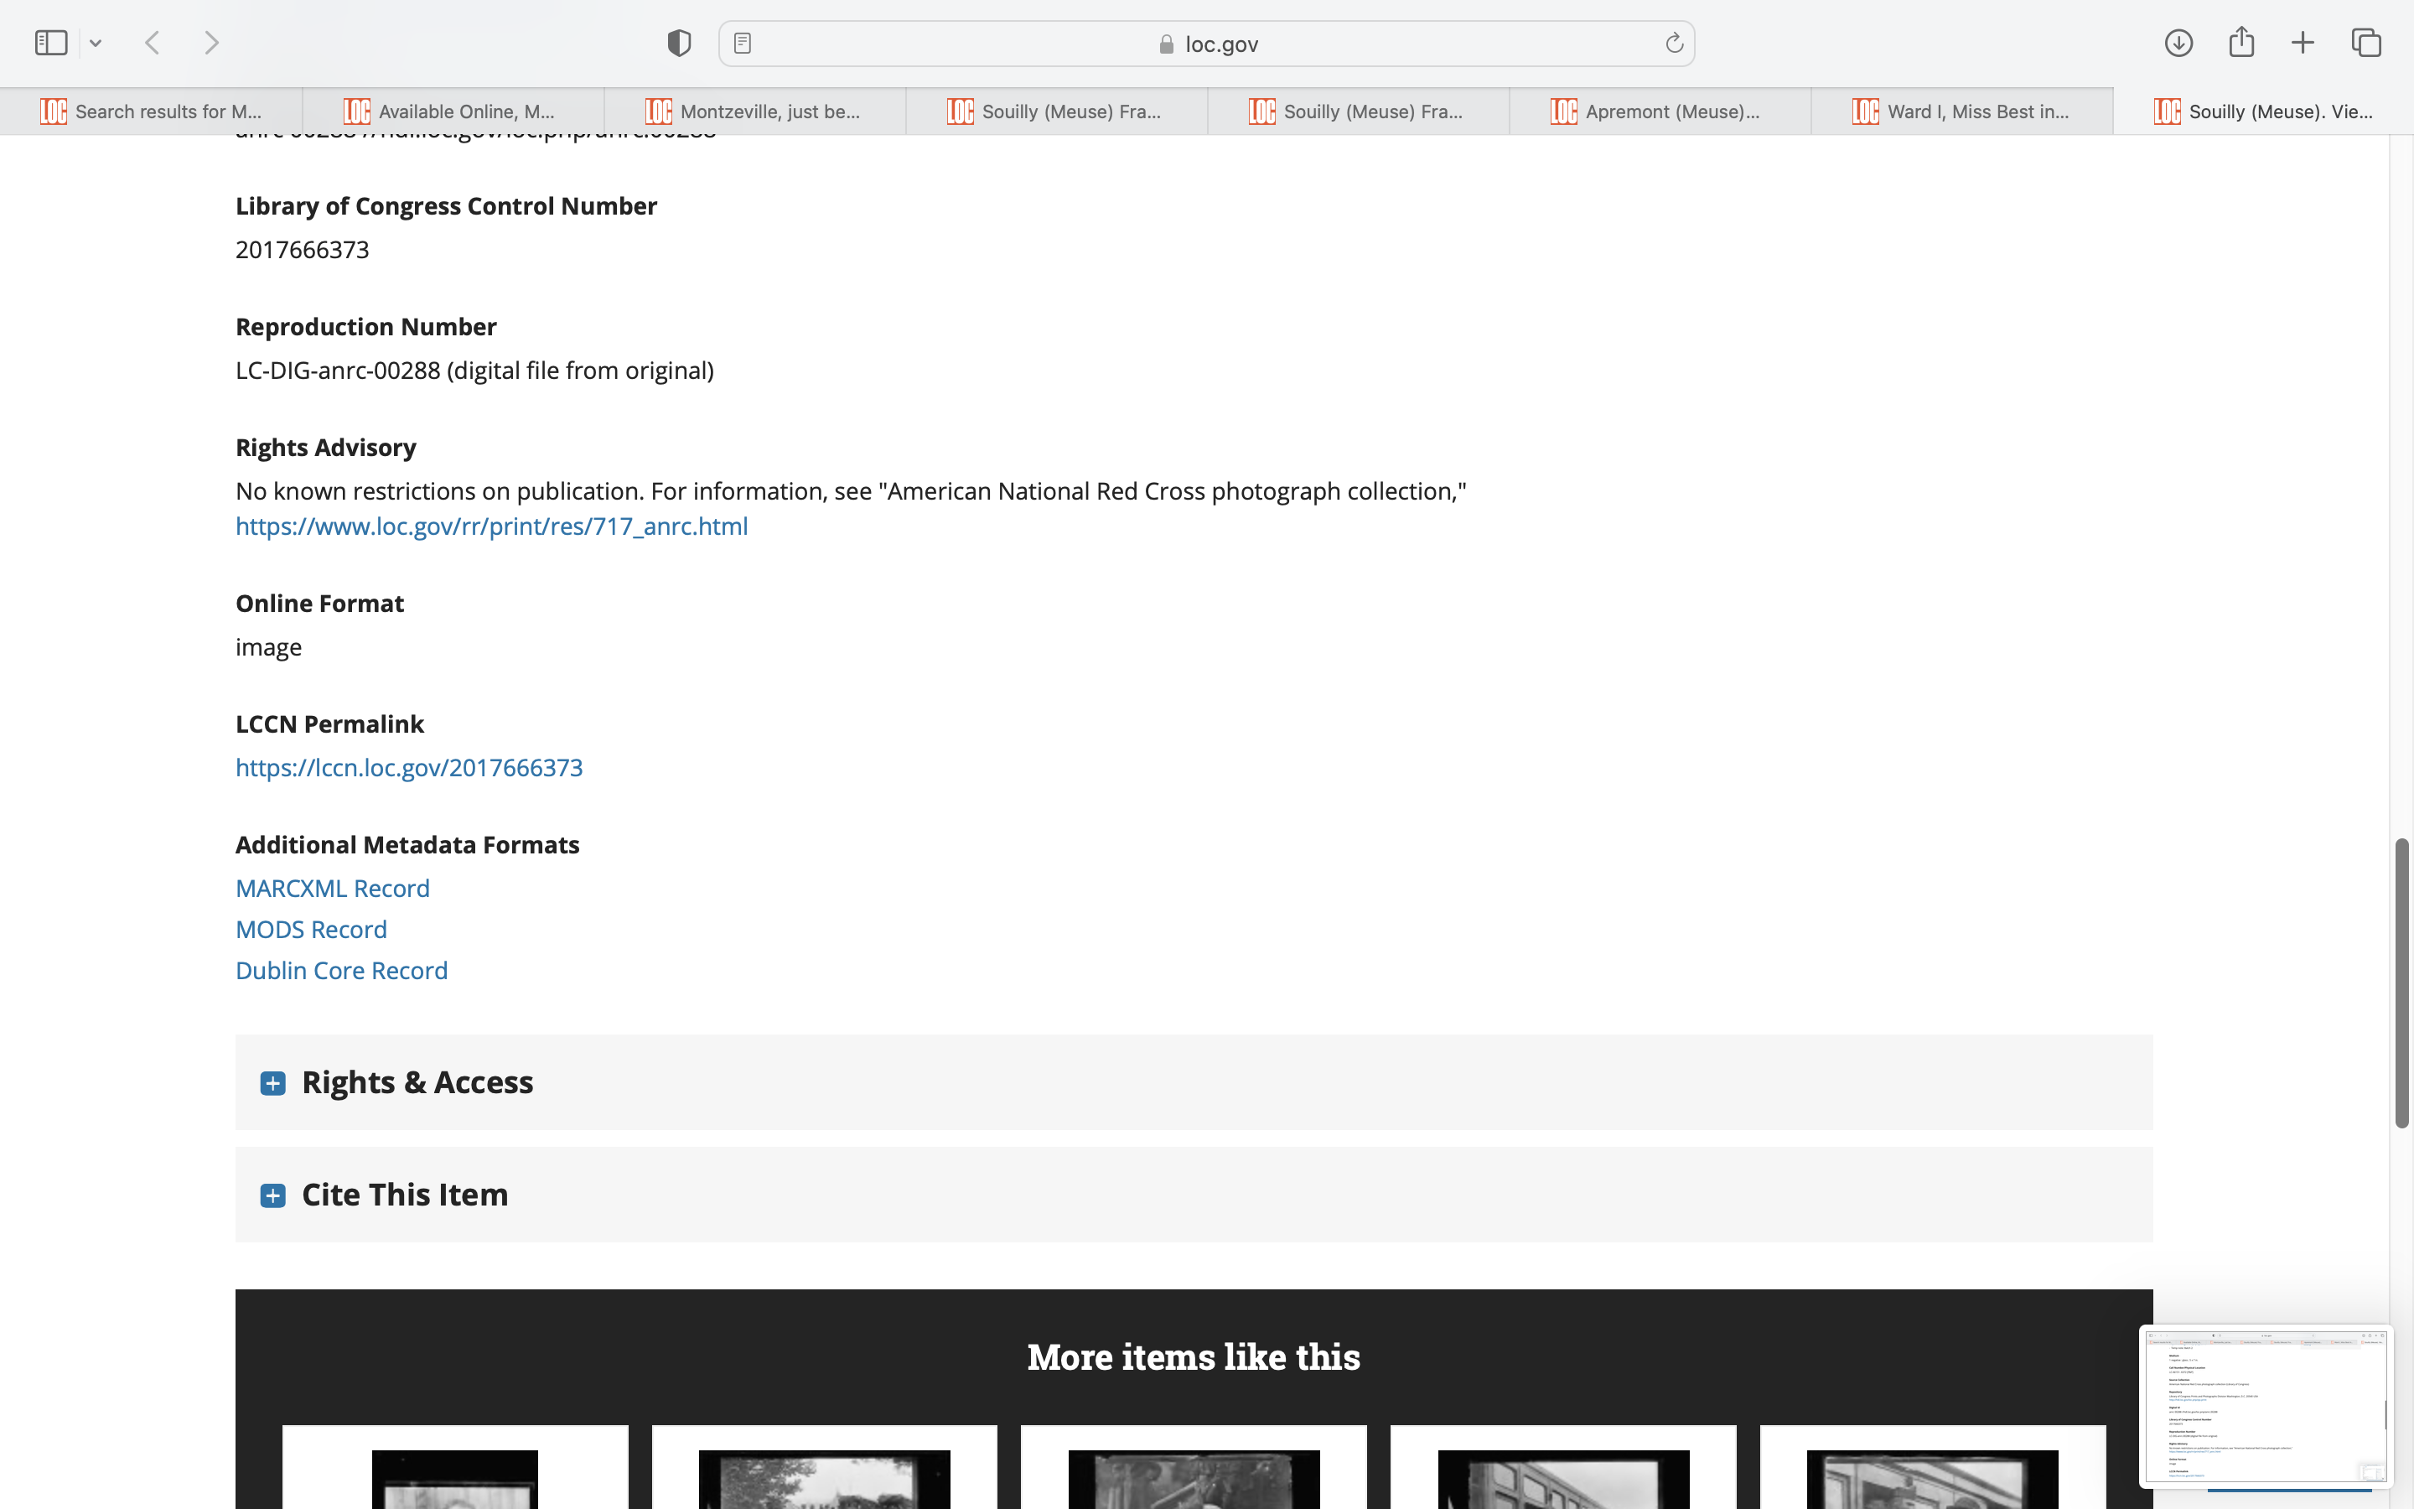Open the Reader view icon in address bar

742,43
